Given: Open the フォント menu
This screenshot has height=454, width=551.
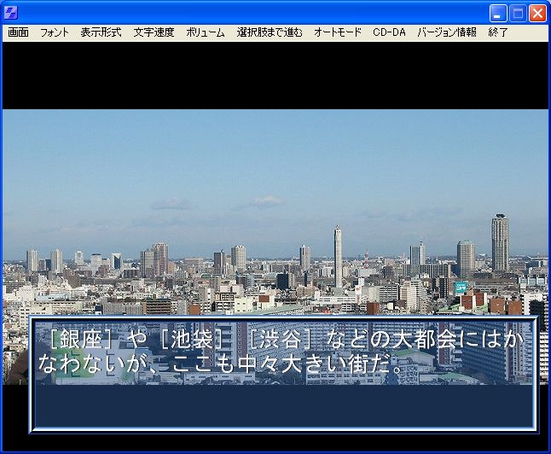Looking at the screenshot, I should click(x=55, y=32).
